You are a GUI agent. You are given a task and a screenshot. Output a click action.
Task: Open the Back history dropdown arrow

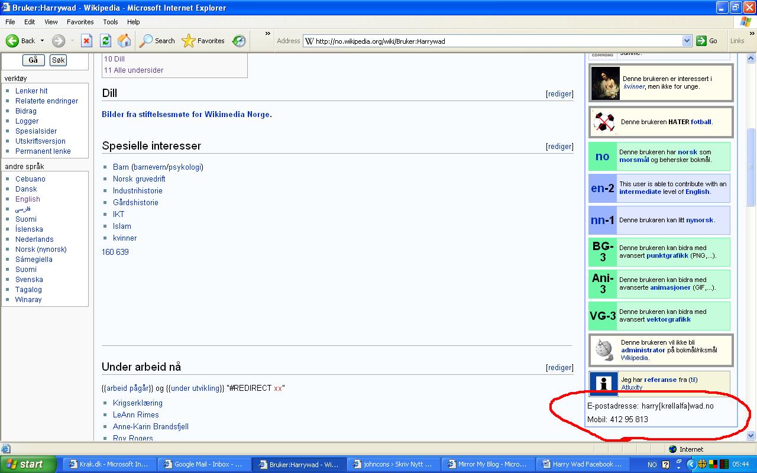coord(41,41)
